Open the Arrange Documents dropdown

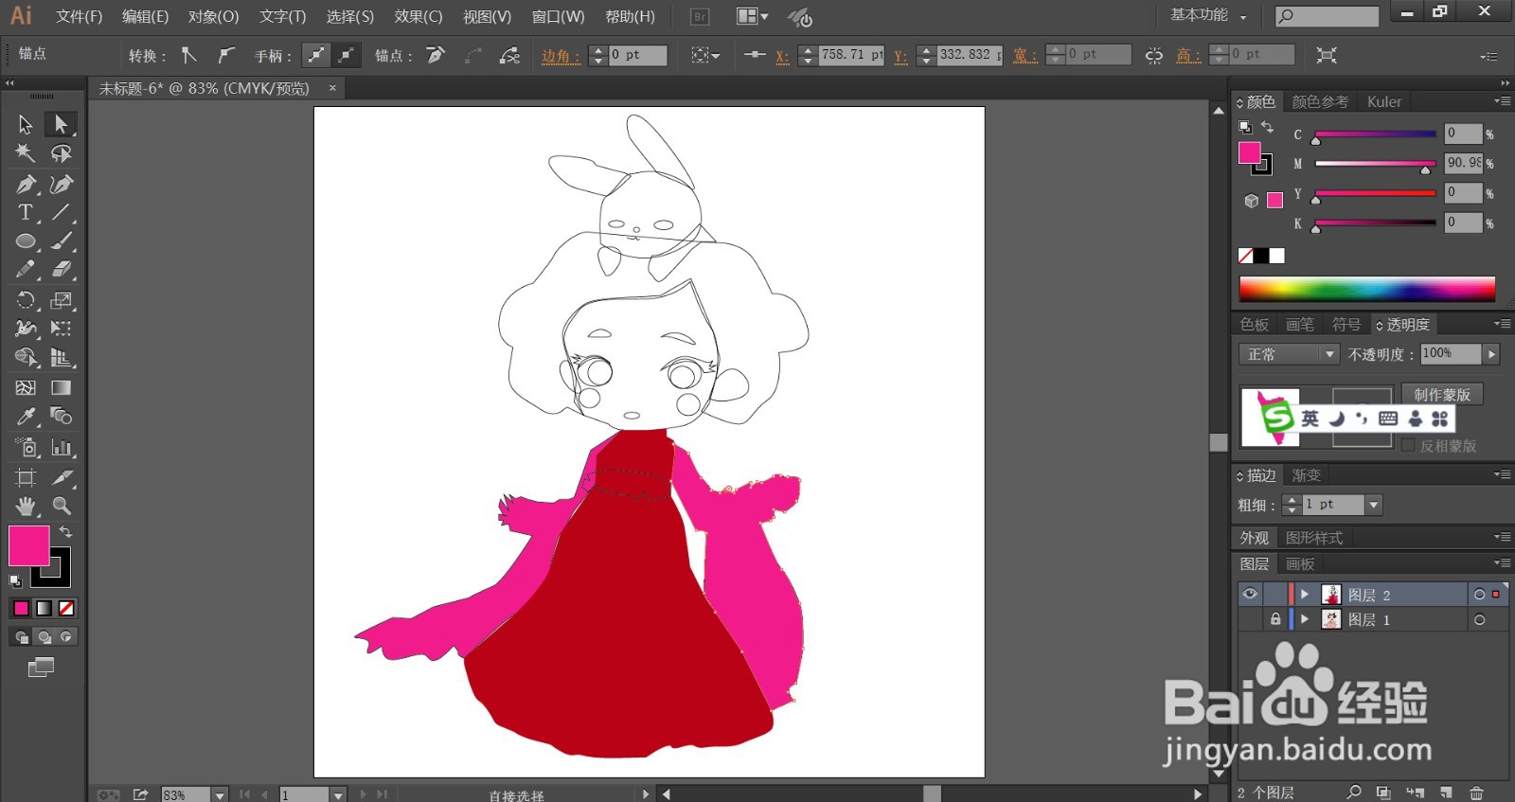(753, 17)
